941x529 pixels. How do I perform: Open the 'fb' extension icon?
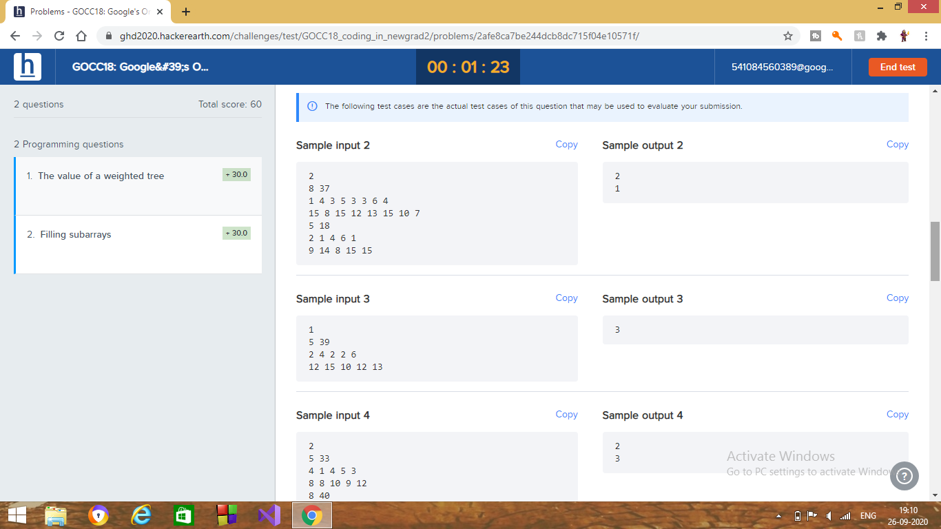816,36
